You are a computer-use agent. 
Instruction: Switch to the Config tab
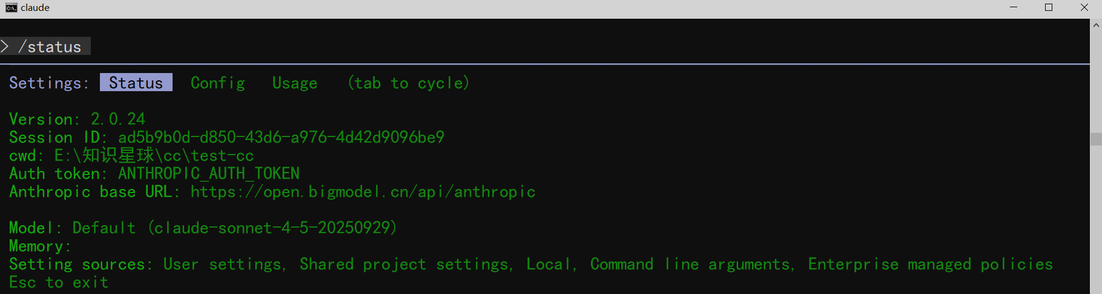pyautogui.click(x=218, y=83)
